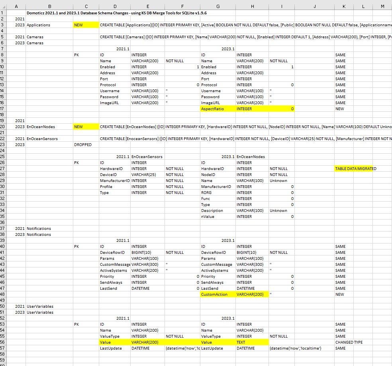Click the PK cell in row 53

tap(86, 324)
